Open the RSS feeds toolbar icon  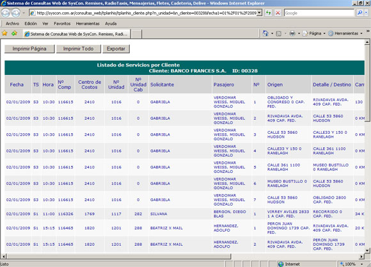(279, 34)
